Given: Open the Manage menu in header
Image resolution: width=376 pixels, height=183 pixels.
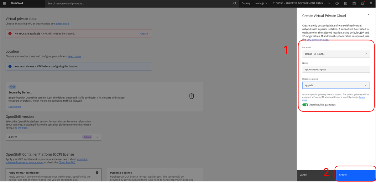Looking at the screenshot, I should click(x=261, y=3).
